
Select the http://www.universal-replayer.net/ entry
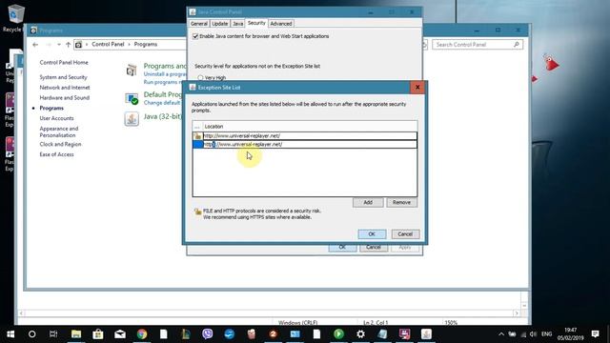pos(310,135)
